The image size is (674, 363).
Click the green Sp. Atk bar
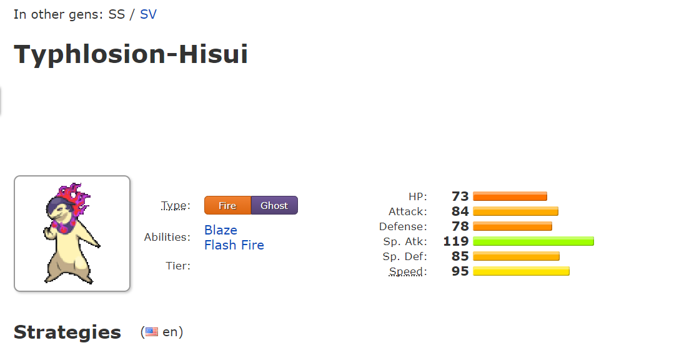533,241
